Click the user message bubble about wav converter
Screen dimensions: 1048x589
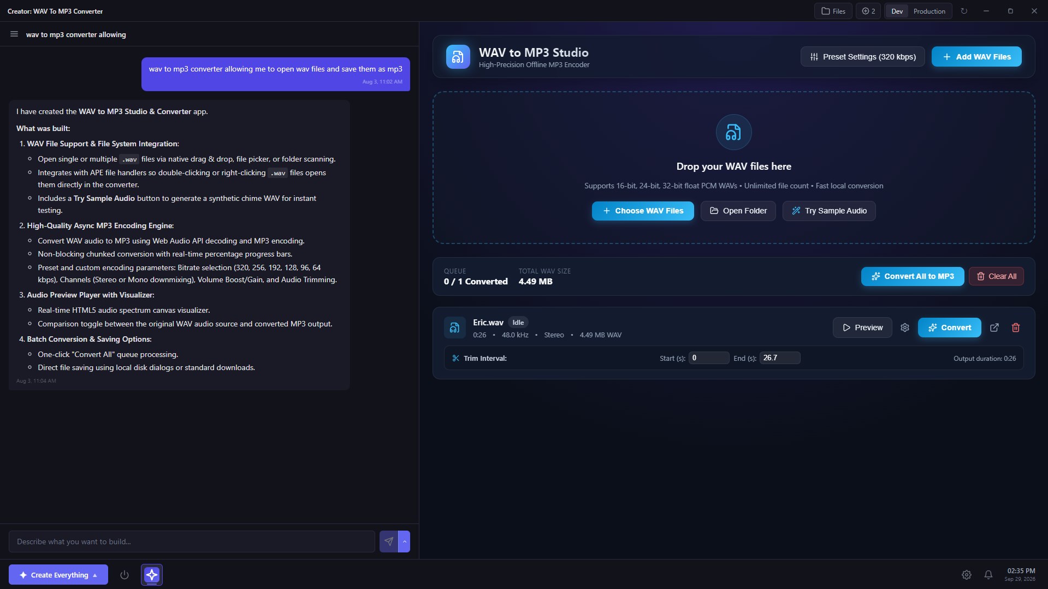[276, 74]
